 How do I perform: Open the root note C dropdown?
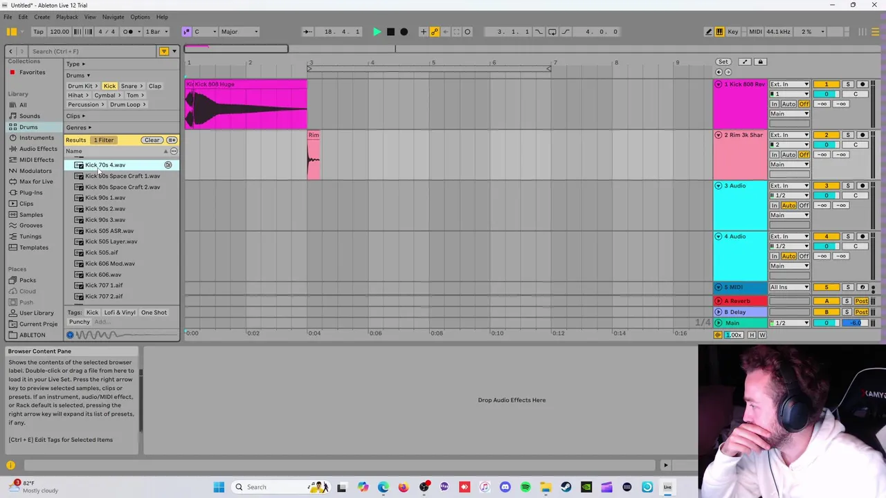tap(204, 32)
